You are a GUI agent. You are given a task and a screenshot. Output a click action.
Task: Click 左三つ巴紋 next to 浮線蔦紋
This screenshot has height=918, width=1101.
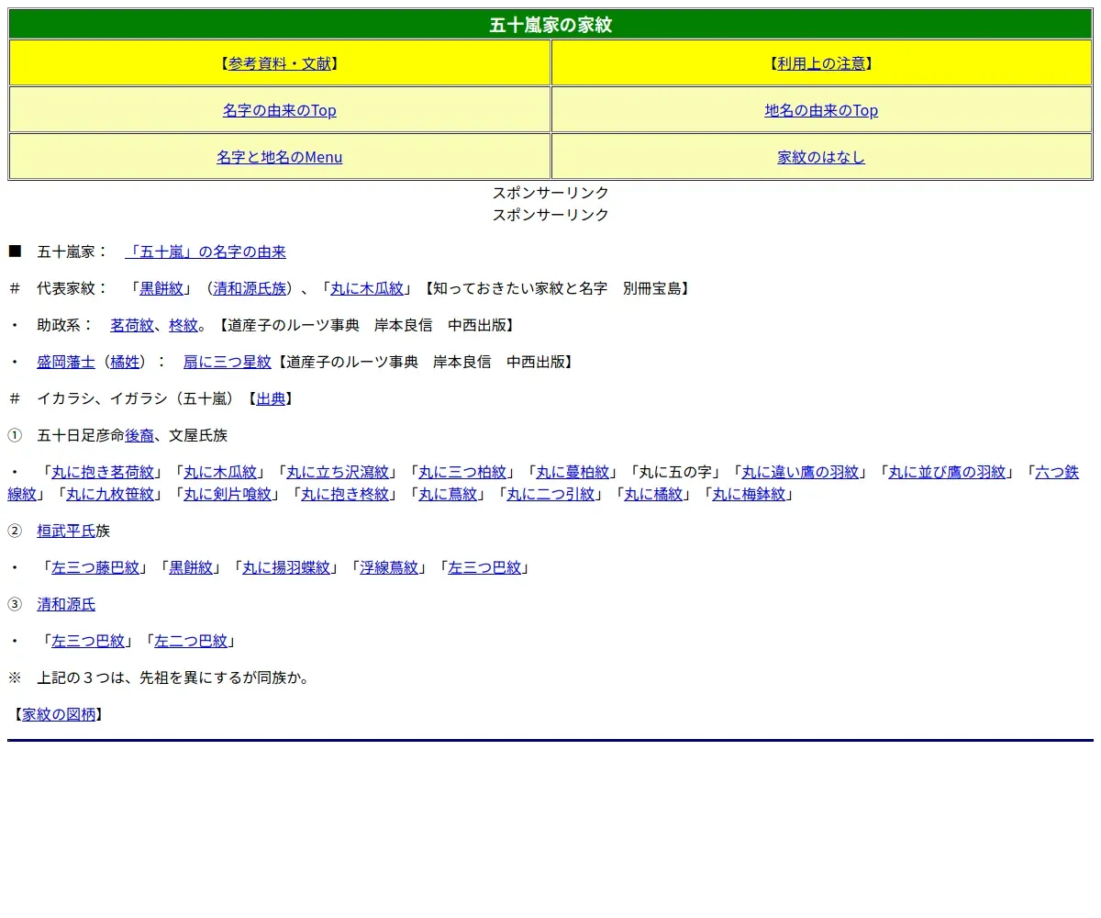coord(484,567)
